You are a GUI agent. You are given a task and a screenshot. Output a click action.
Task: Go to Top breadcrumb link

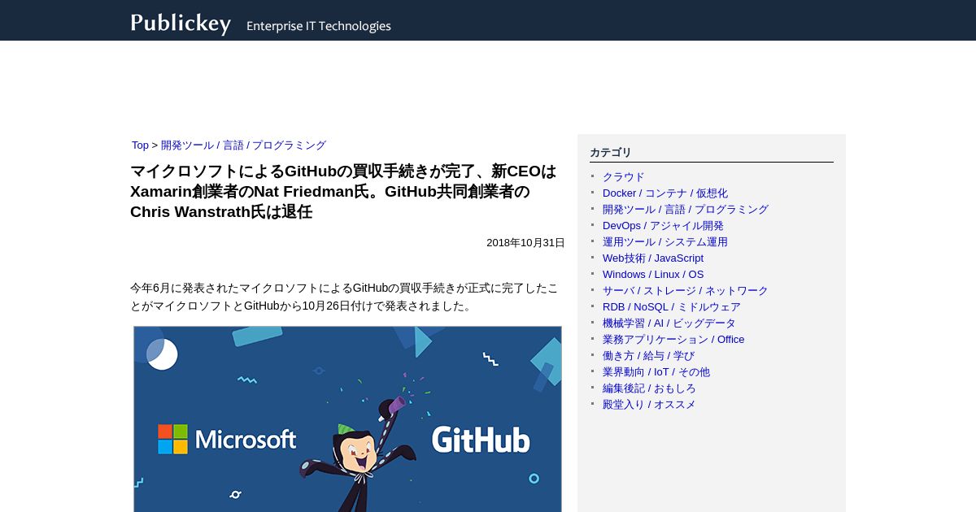[x=140, y=145]
